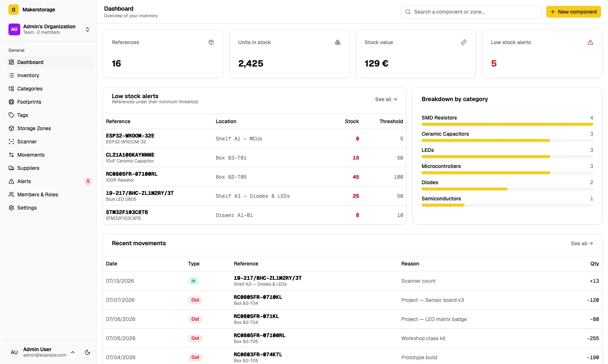The image size is (608, 364).
Task: Click the component or zone search field
Action: [471, 12]
